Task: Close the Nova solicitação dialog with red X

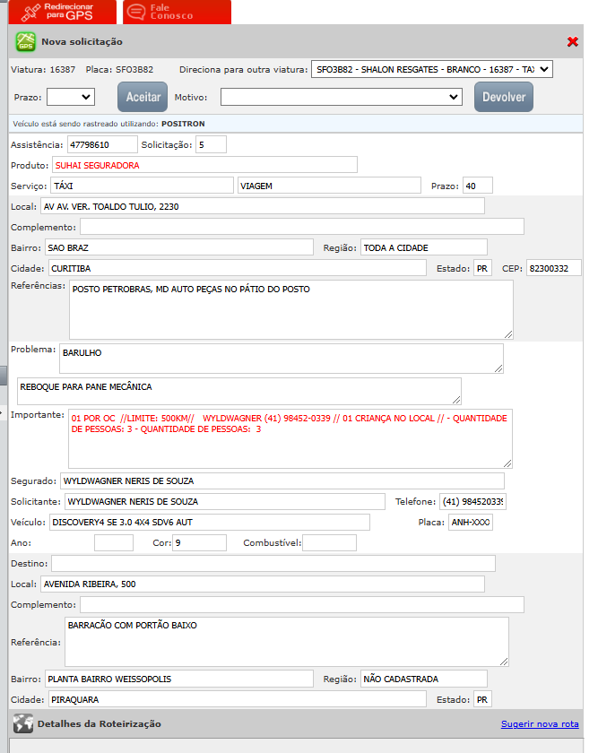Action: coord(573,42)
